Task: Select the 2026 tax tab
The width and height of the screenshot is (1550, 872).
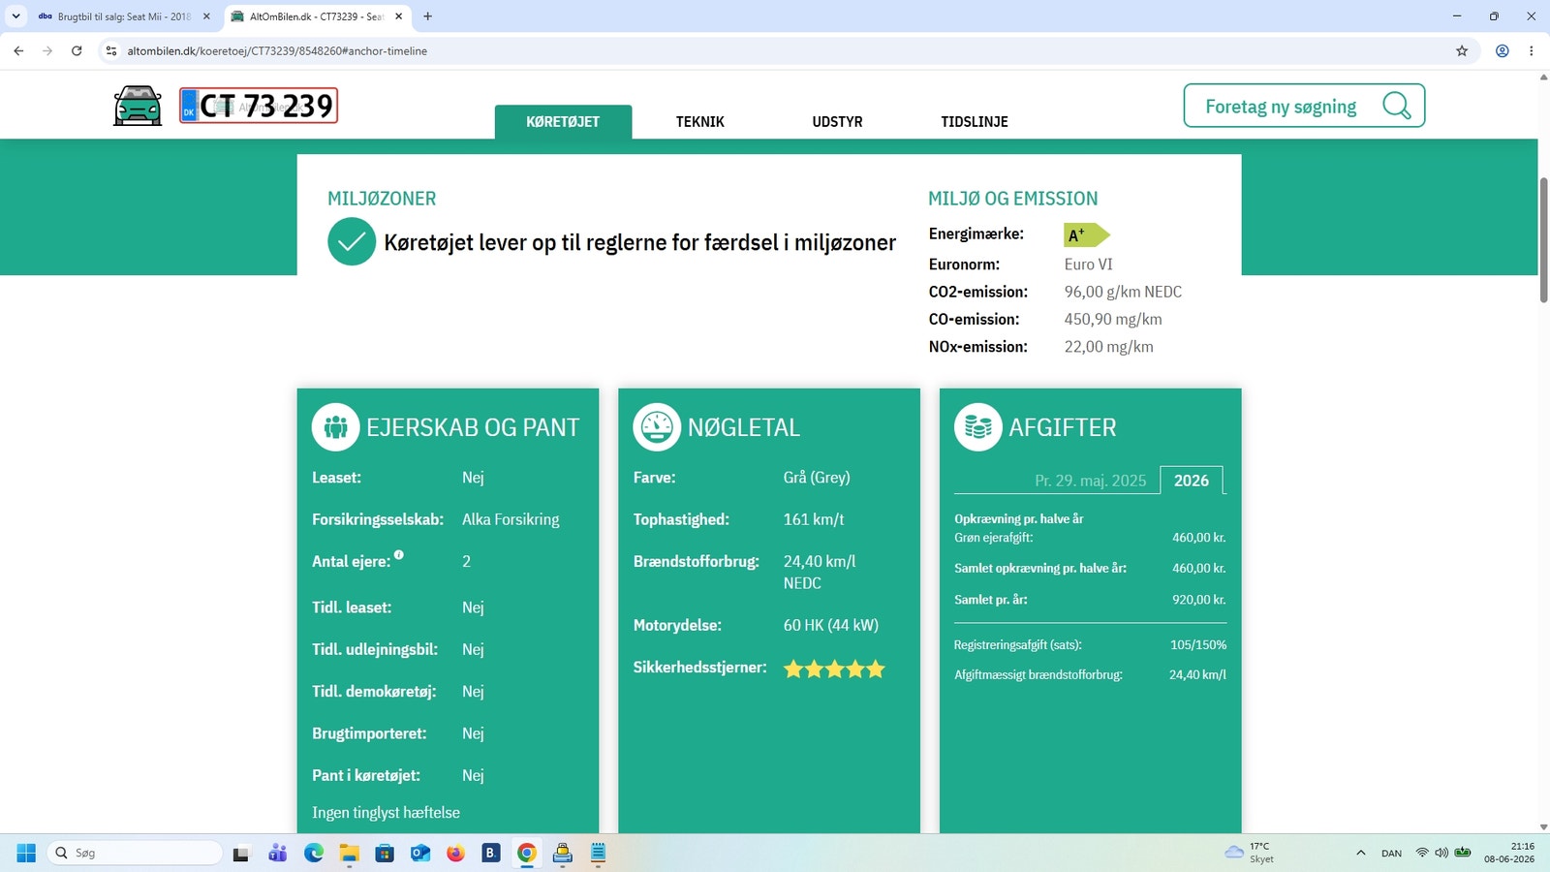Action: 1192,481
